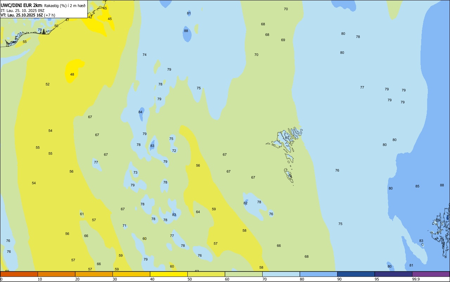The height and width of the screenshot is (282, 450).
Task: Select the bright yellow 40–50 legend swatch
Action: pos(169,274)
